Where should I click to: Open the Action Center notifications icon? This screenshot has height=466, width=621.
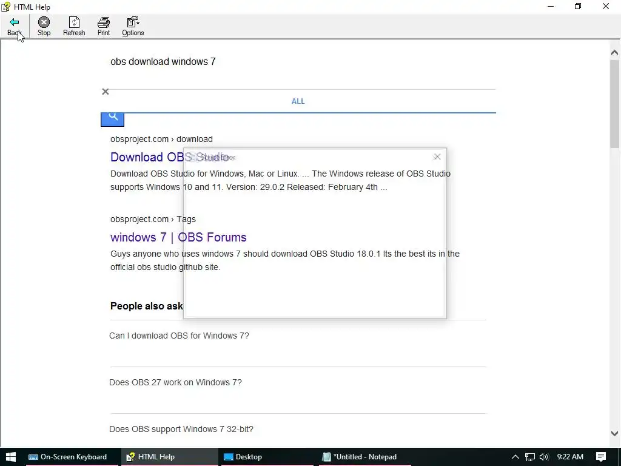tap(601, 457)
